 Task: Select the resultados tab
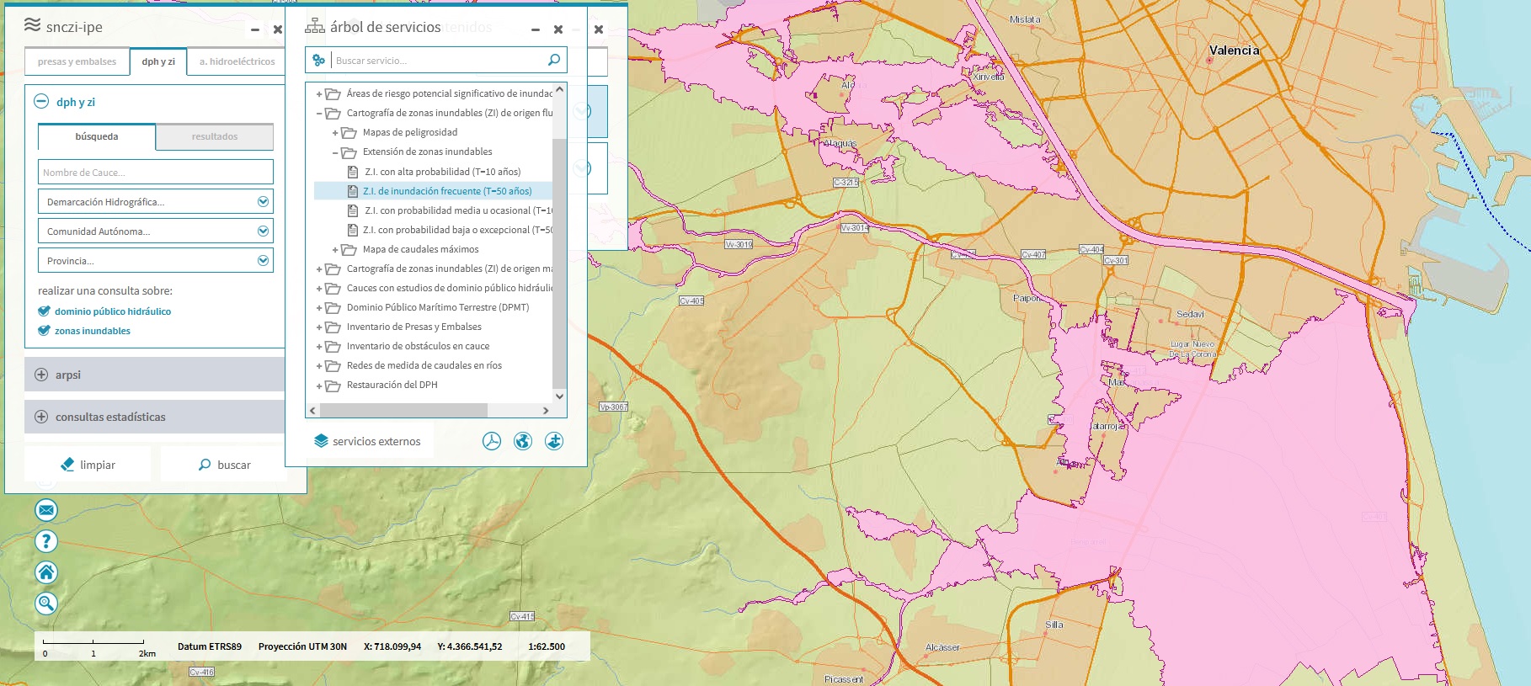pos(215,136)
